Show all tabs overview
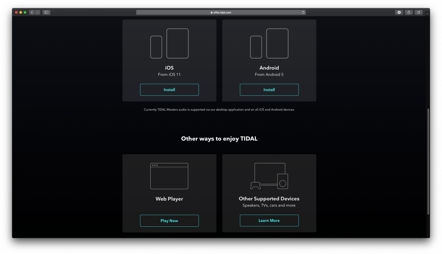442x254 pixels. (419, 12)
